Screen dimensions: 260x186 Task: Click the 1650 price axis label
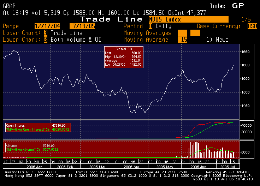pos(246,52)
